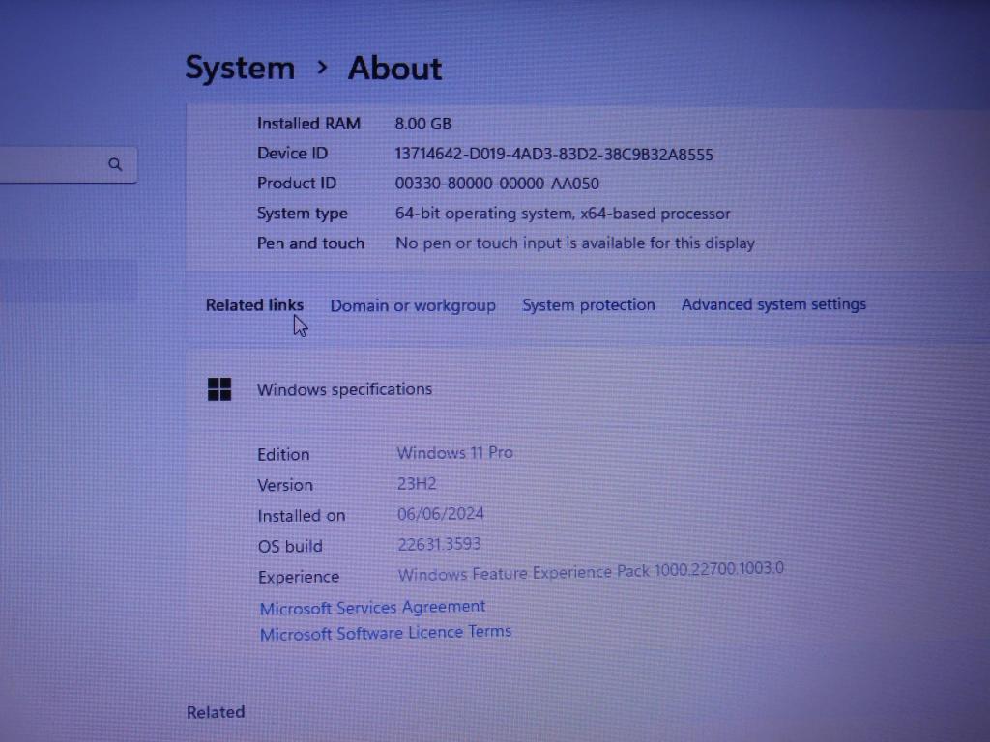
Task: Click the Related links label
Action: click(254, 304)
